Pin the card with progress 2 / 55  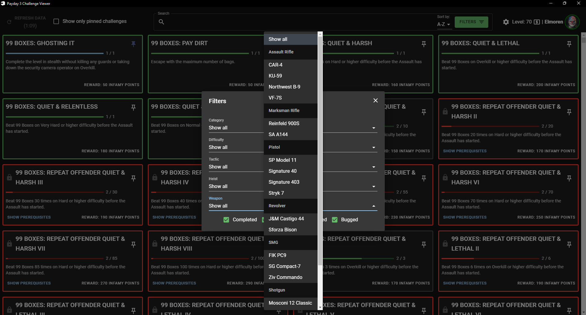pos(424,178)
